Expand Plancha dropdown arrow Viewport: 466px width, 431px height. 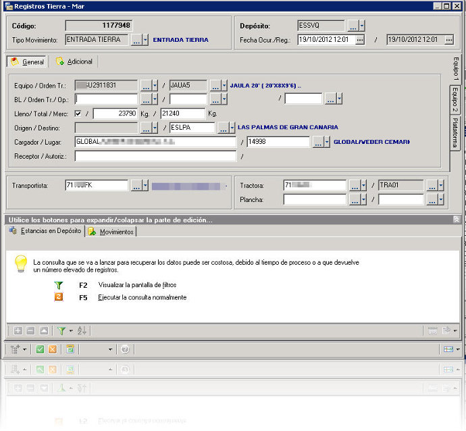click(x=363, y=200)
